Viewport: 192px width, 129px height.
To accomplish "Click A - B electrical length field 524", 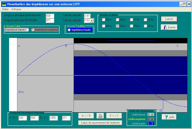I will 22,118.
